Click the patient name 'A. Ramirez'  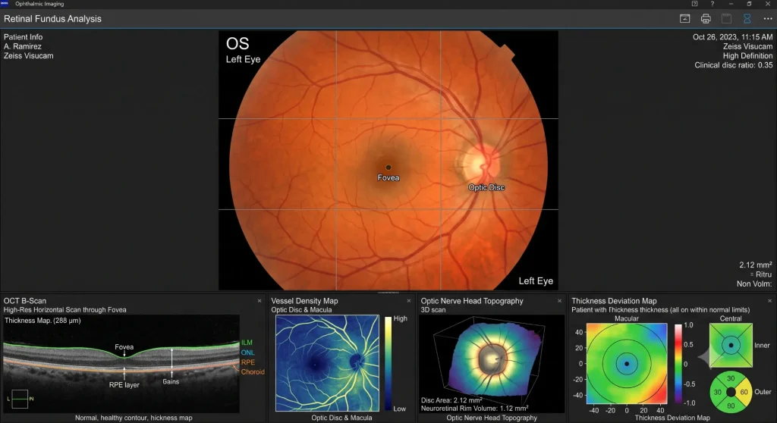(x=22, y=46)
